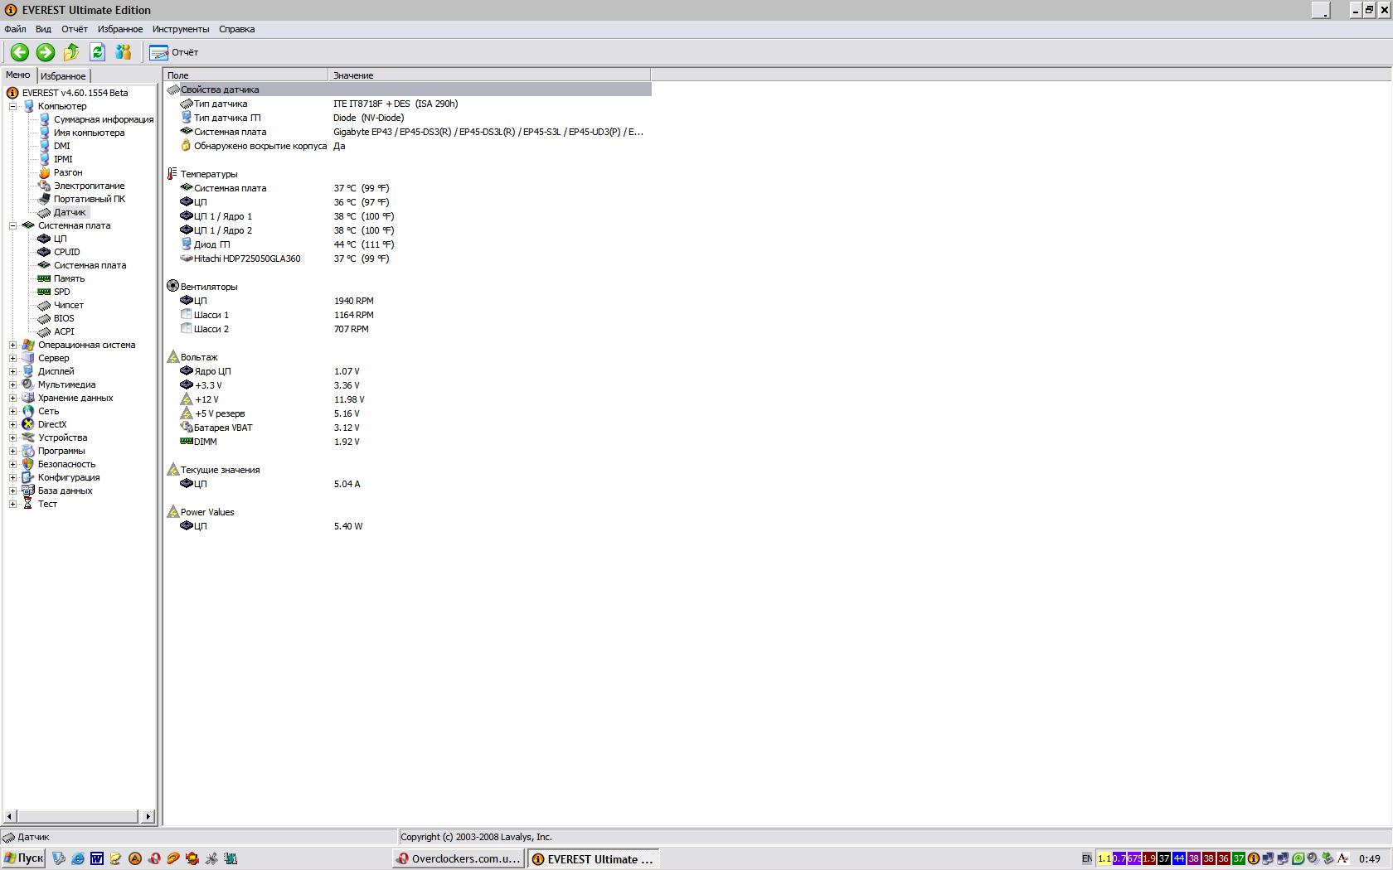Click the blue 44 temperature tray icon

tap(1179, 858)
